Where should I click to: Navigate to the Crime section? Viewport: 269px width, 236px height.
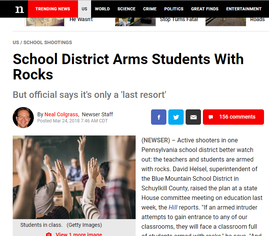(150, 9)
